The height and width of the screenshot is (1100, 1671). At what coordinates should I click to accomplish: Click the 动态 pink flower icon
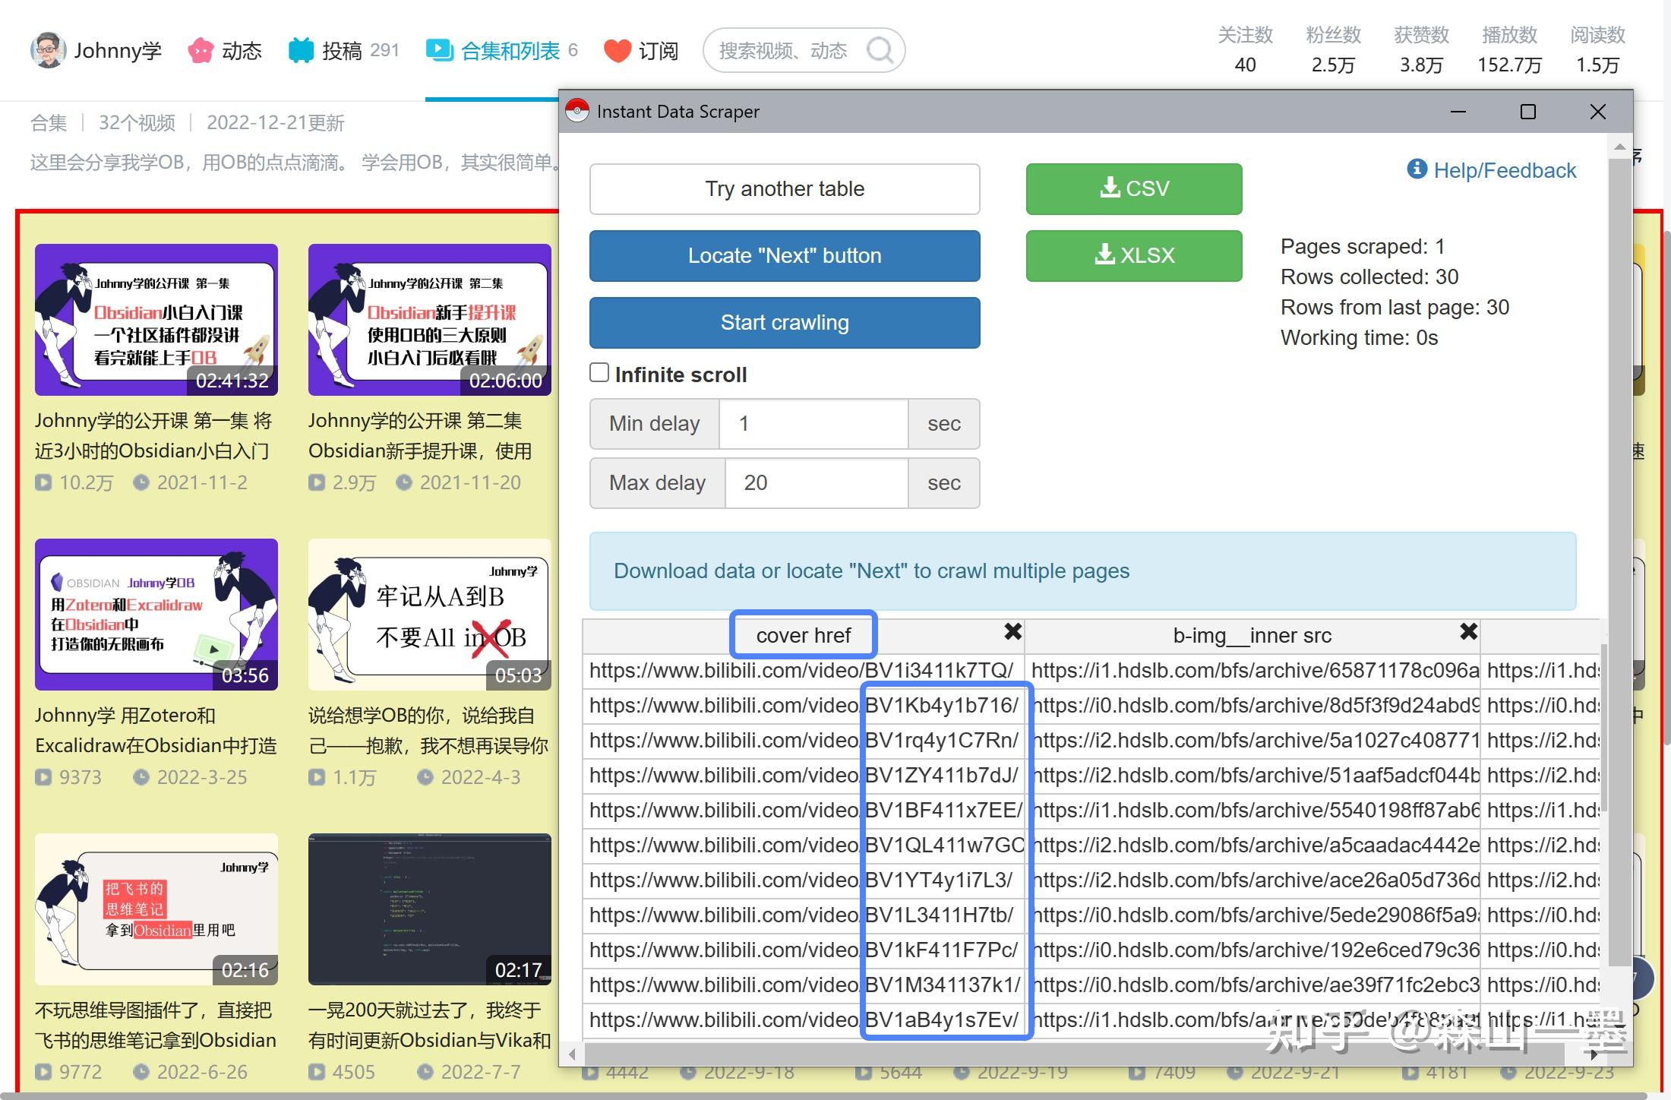(201, 51)
